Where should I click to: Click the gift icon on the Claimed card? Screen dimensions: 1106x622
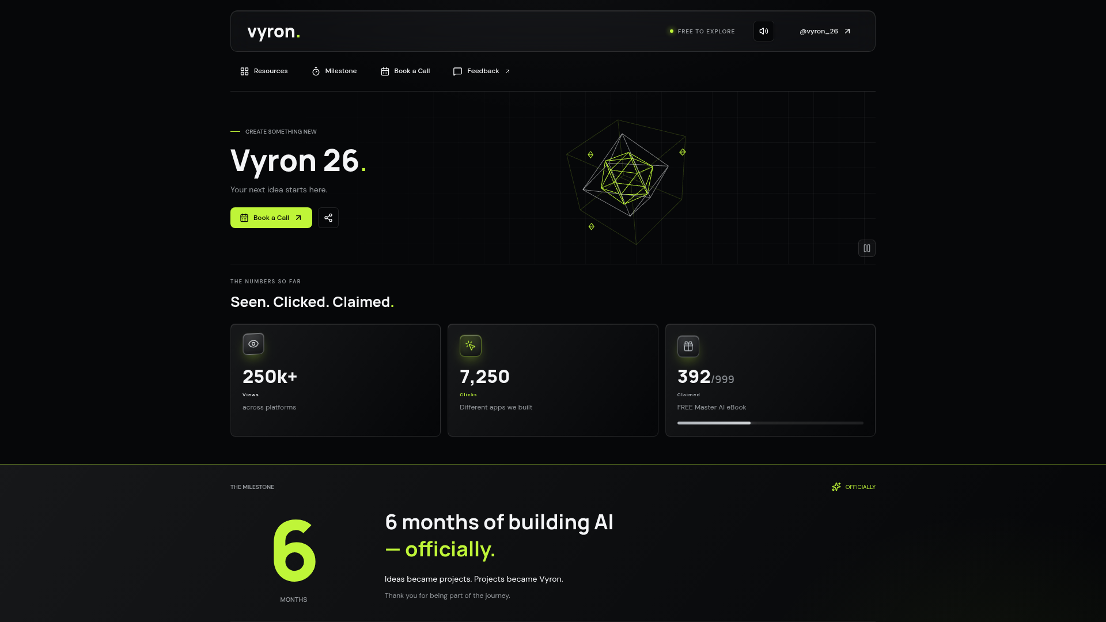click(688, 346)
